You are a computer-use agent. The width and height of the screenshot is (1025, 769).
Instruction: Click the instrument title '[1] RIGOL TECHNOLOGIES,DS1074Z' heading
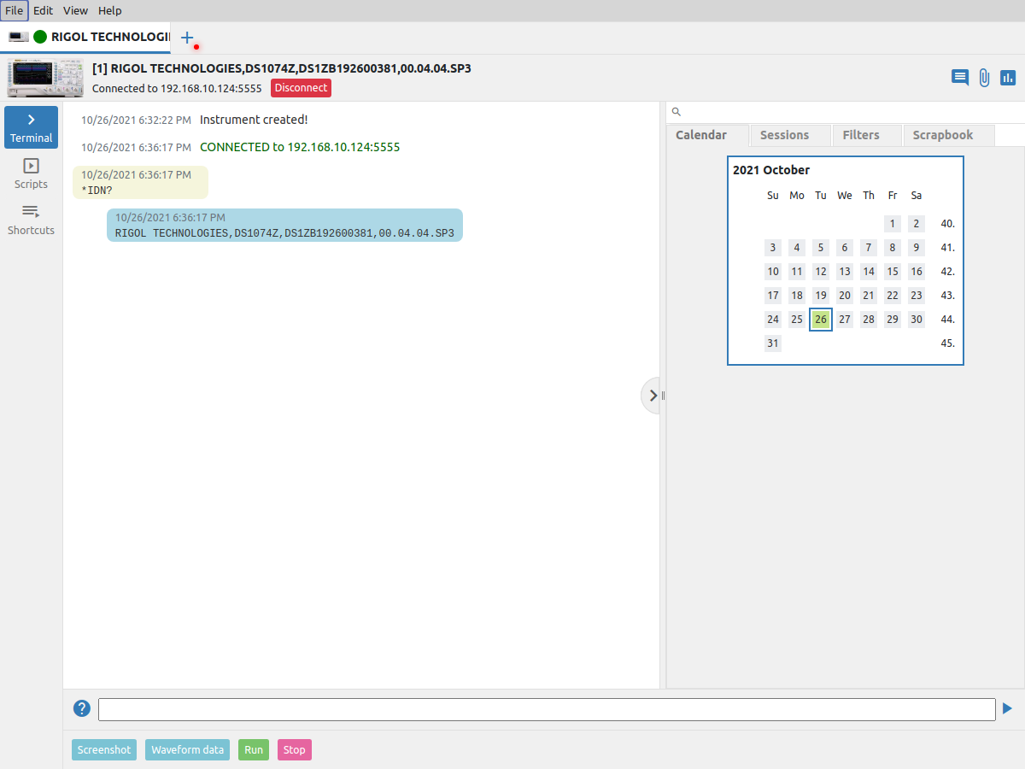point(282,68)
